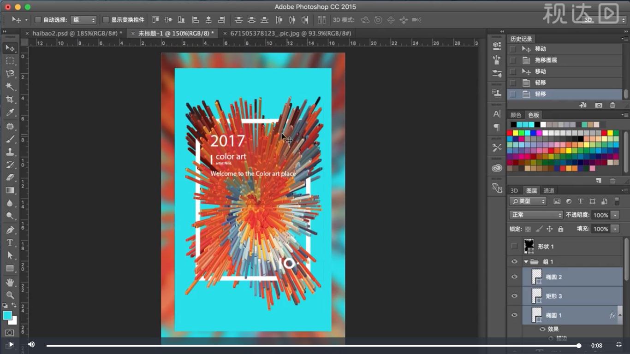Switch to the 颜色 panel tab
The image size is (630, 354).
(x=516, y=115)
